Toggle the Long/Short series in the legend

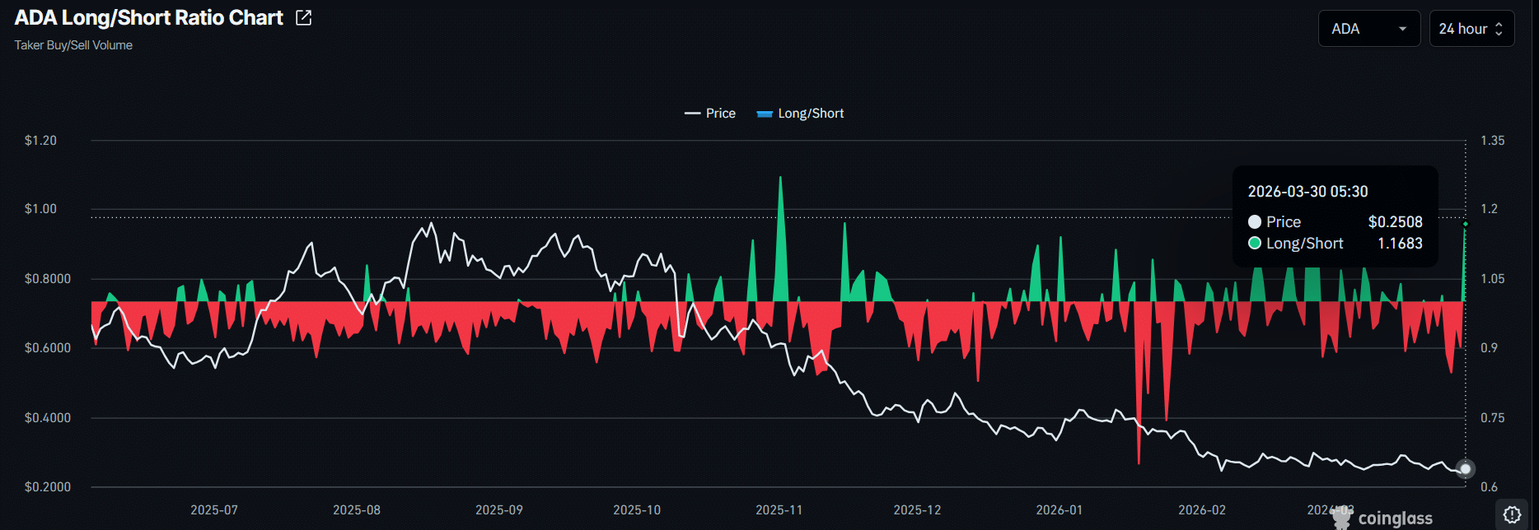pyautogui.click(x=801, y=114)
